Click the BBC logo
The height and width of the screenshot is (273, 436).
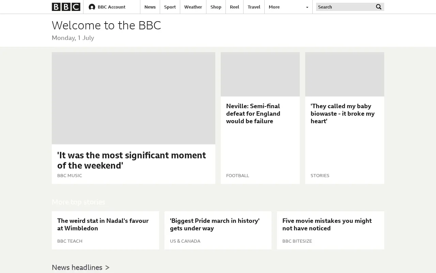pos(66,7)
